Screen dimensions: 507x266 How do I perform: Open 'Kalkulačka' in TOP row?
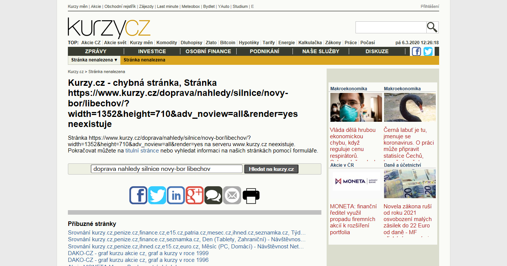(310, 43)
